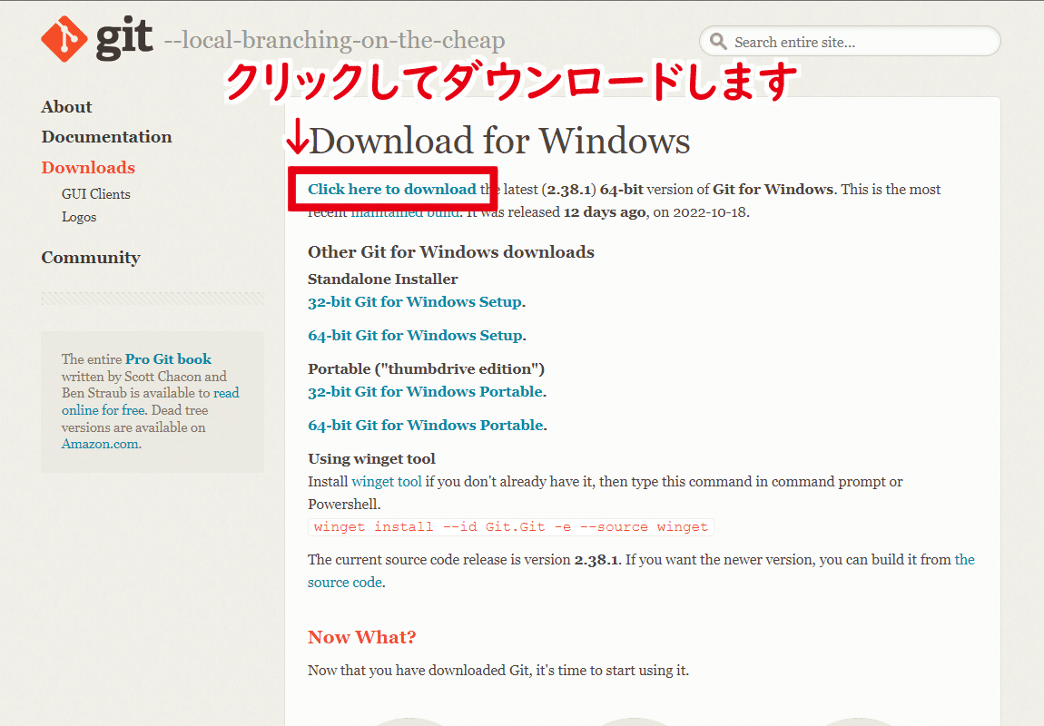
Task: Focus the "Search entire site" field
Action: 850,41
